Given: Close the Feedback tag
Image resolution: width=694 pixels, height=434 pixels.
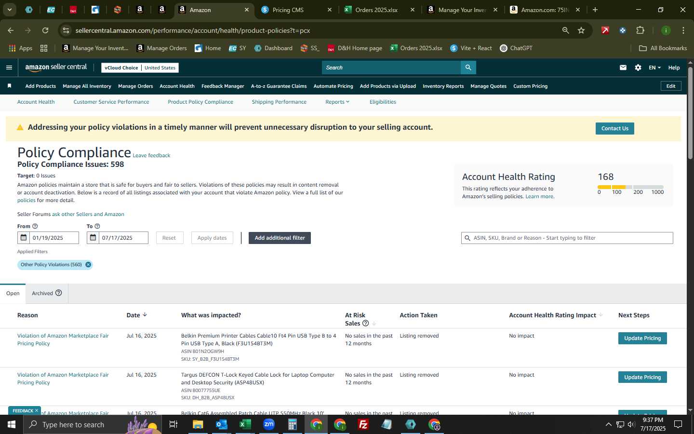Looking at the screenshot, I should pyautogui.click(x=37, y=410).
